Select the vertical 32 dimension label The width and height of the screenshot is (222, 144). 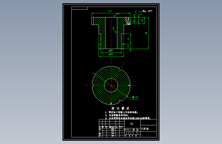coord(129,39)
